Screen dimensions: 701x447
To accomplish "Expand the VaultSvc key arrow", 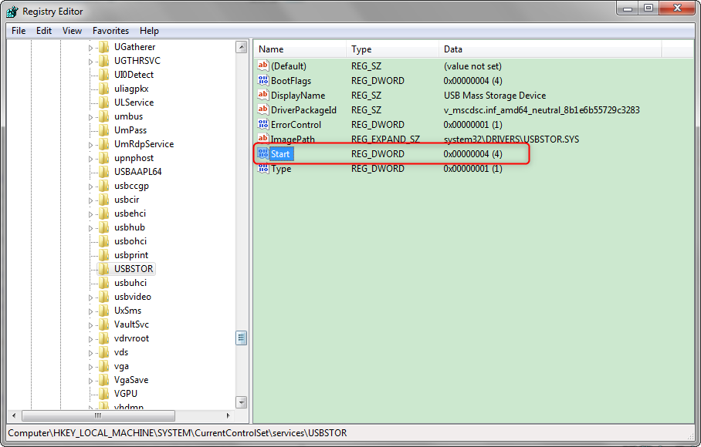I will click(x=90, y=325).
